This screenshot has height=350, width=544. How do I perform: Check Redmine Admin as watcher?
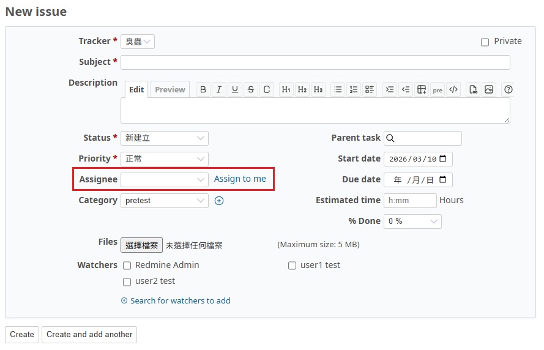pyautogui.click(x=127, y=266)
